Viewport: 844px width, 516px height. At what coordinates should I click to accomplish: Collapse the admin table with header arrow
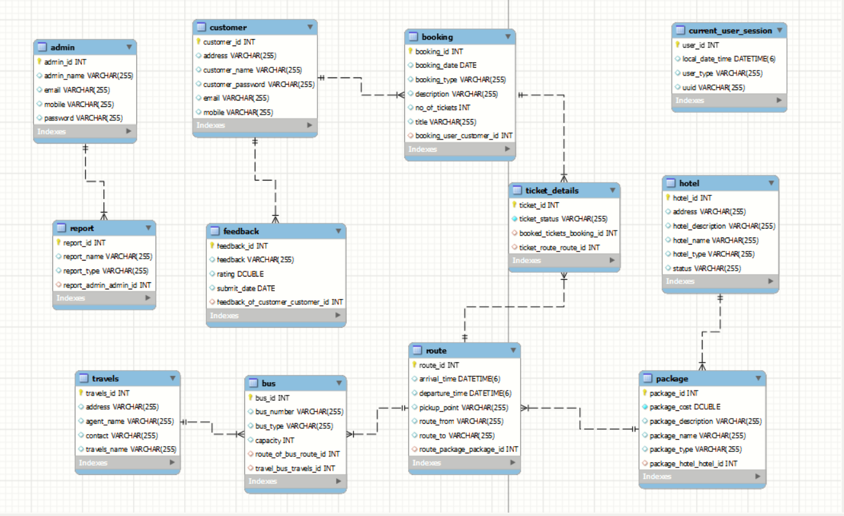[x=129, y=47]
